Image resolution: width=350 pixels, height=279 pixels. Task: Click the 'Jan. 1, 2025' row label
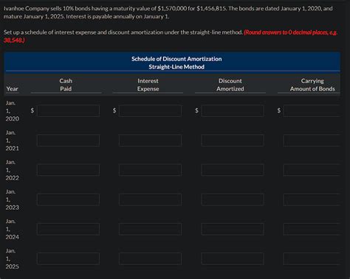[13, 258]
